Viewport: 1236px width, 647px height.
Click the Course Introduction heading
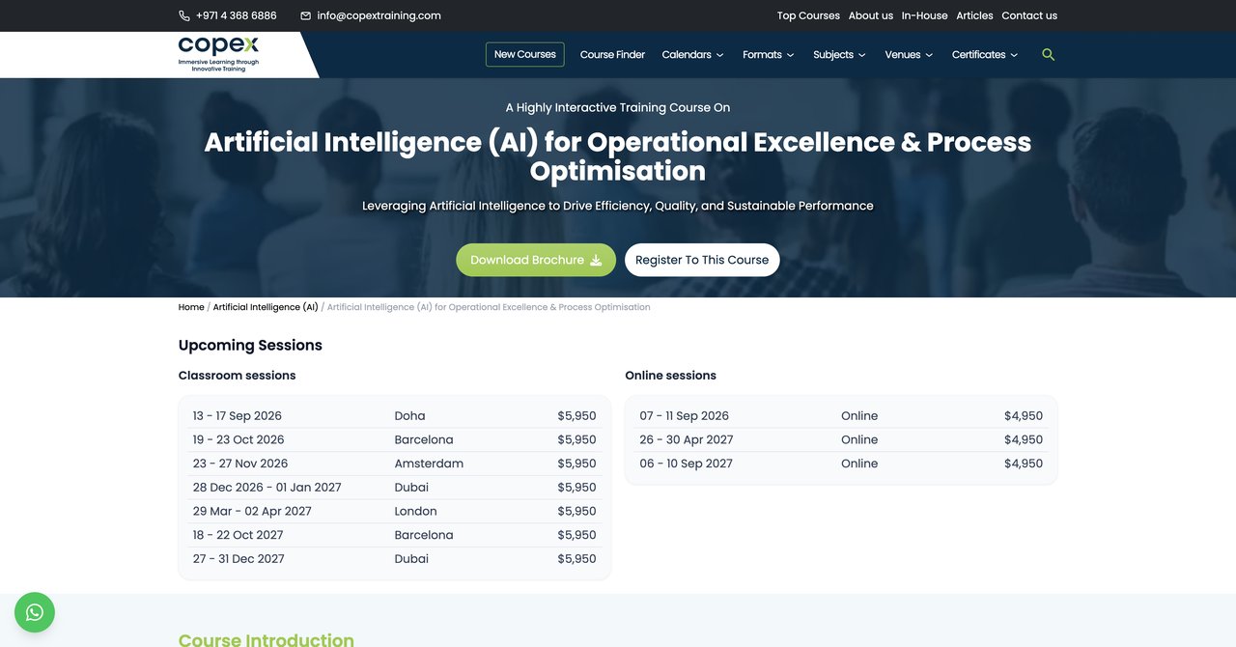(267, 639)
